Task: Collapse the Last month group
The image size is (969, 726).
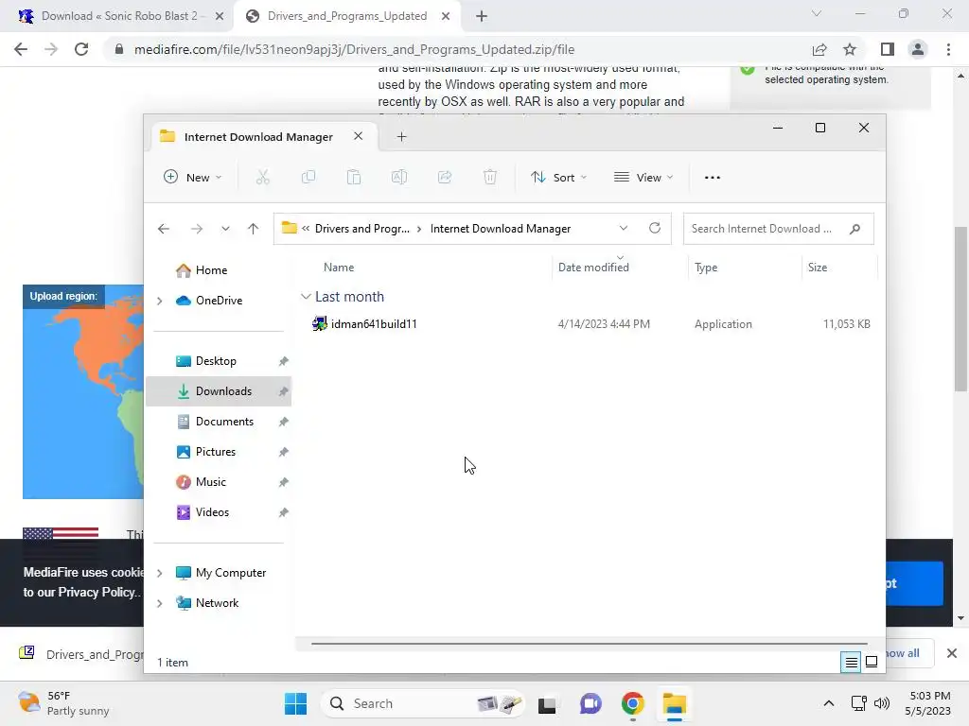Action: tap(306, 296)
